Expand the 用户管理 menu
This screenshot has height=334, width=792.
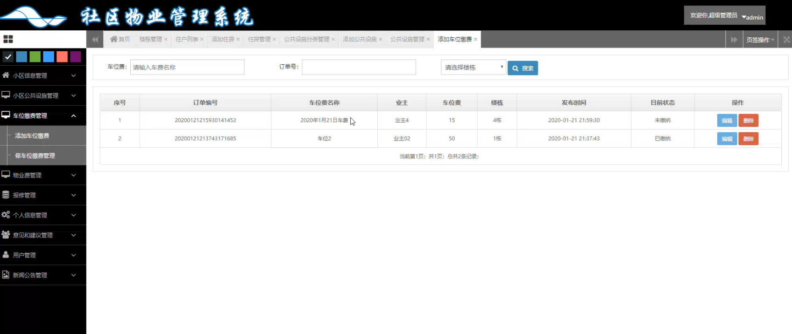pyautogui.click(x=43, y=255)
